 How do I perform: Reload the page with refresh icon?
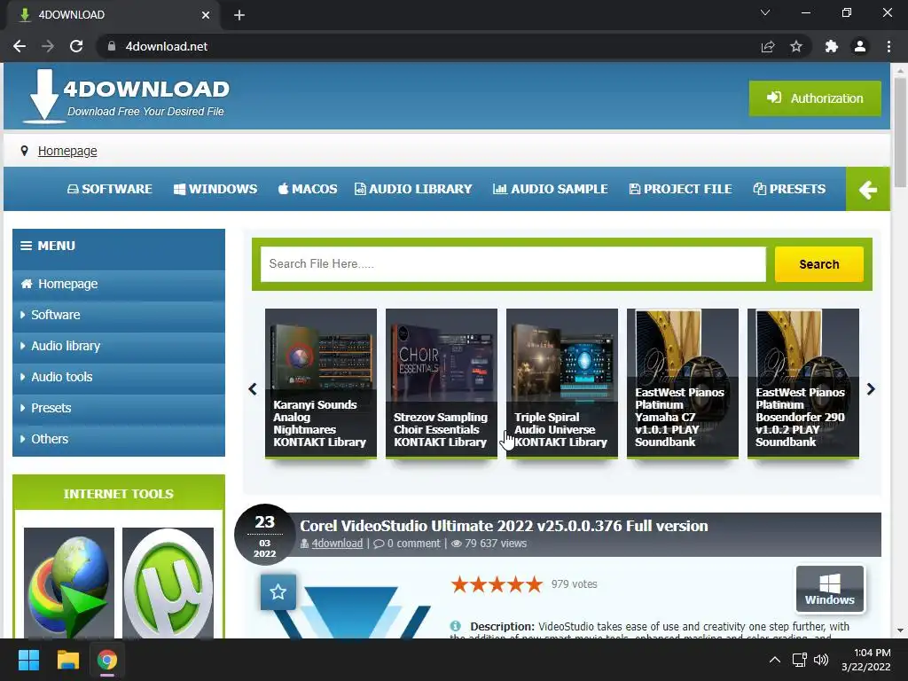(x=76, y=46)
